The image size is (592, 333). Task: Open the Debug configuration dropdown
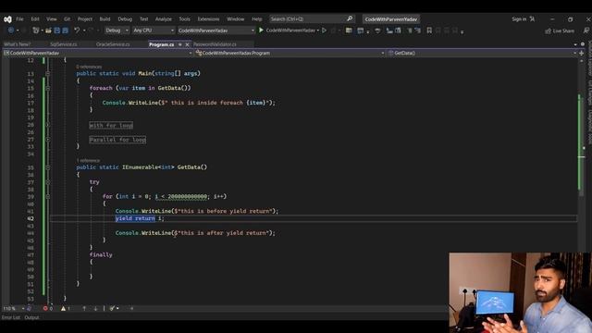(x=117, y=31)
